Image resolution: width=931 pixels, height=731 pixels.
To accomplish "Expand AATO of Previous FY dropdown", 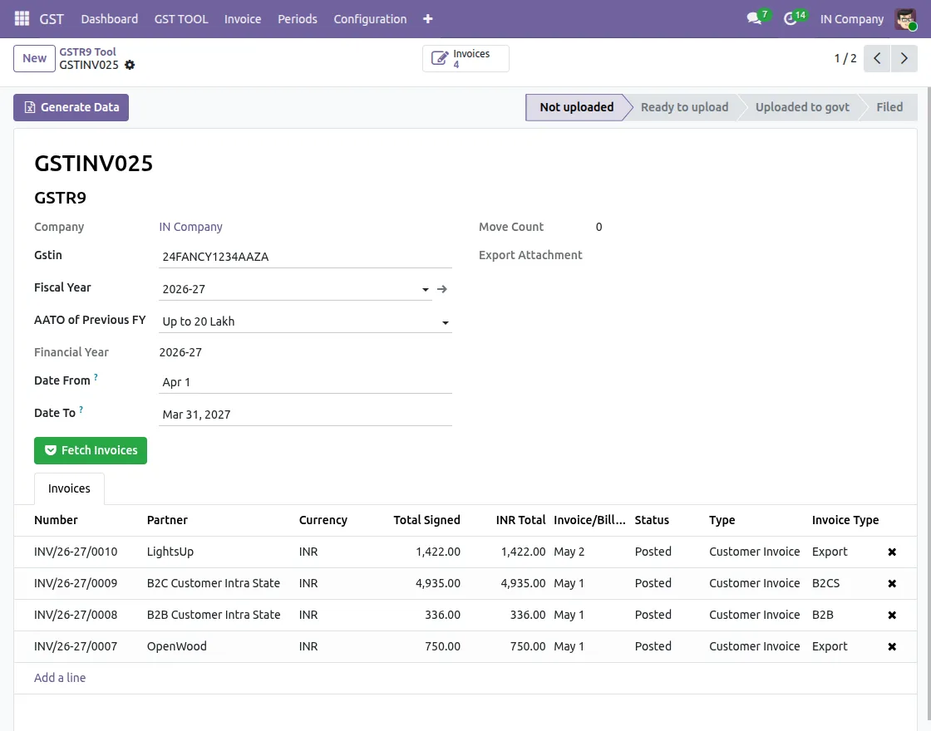I will pos(445,322).
